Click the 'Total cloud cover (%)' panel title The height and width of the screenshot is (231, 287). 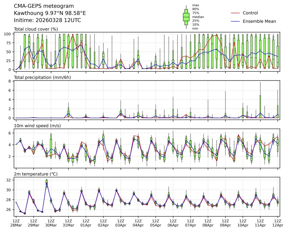pos(36,29)
